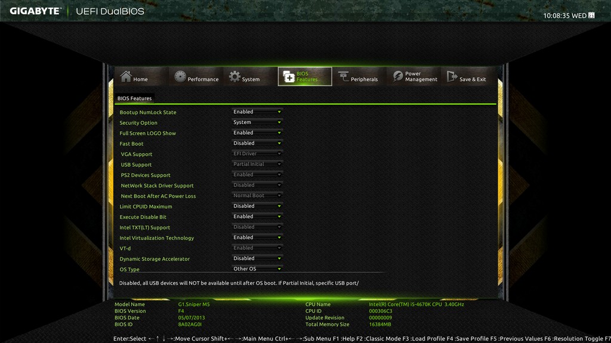611x343 pixels.
Task: Select the Security Option label
Action: [x=138, y=123]
